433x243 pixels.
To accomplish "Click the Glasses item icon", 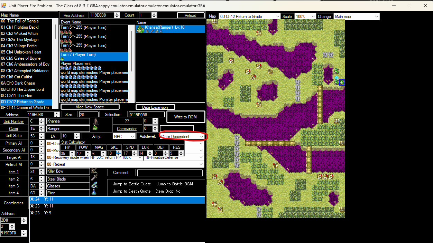I will coord(94,186).
